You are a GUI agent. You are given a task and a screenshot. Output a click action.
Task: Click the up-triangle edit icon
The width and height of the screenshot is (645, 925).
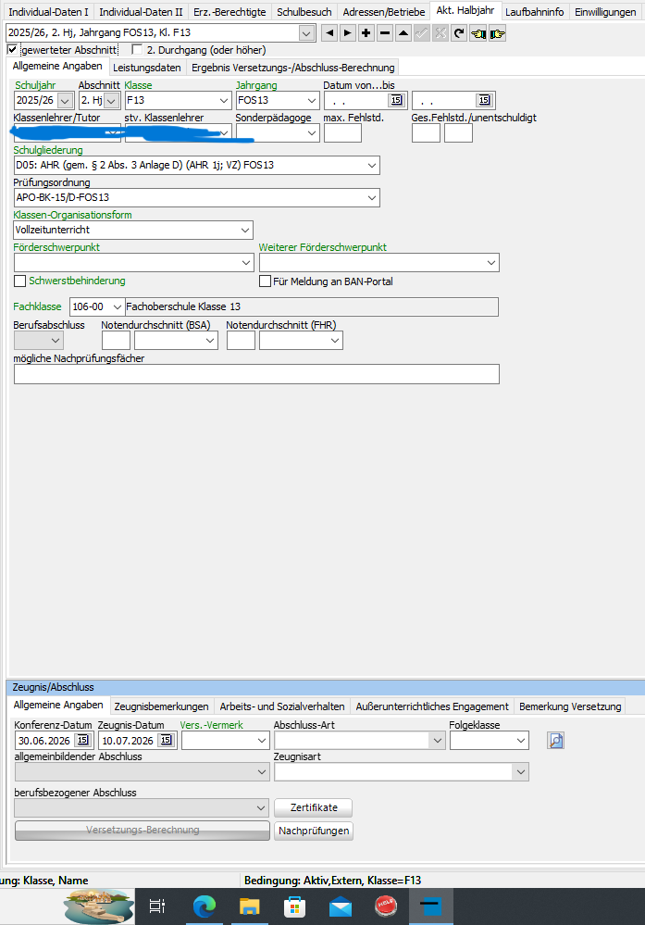(x=403, y=33)
